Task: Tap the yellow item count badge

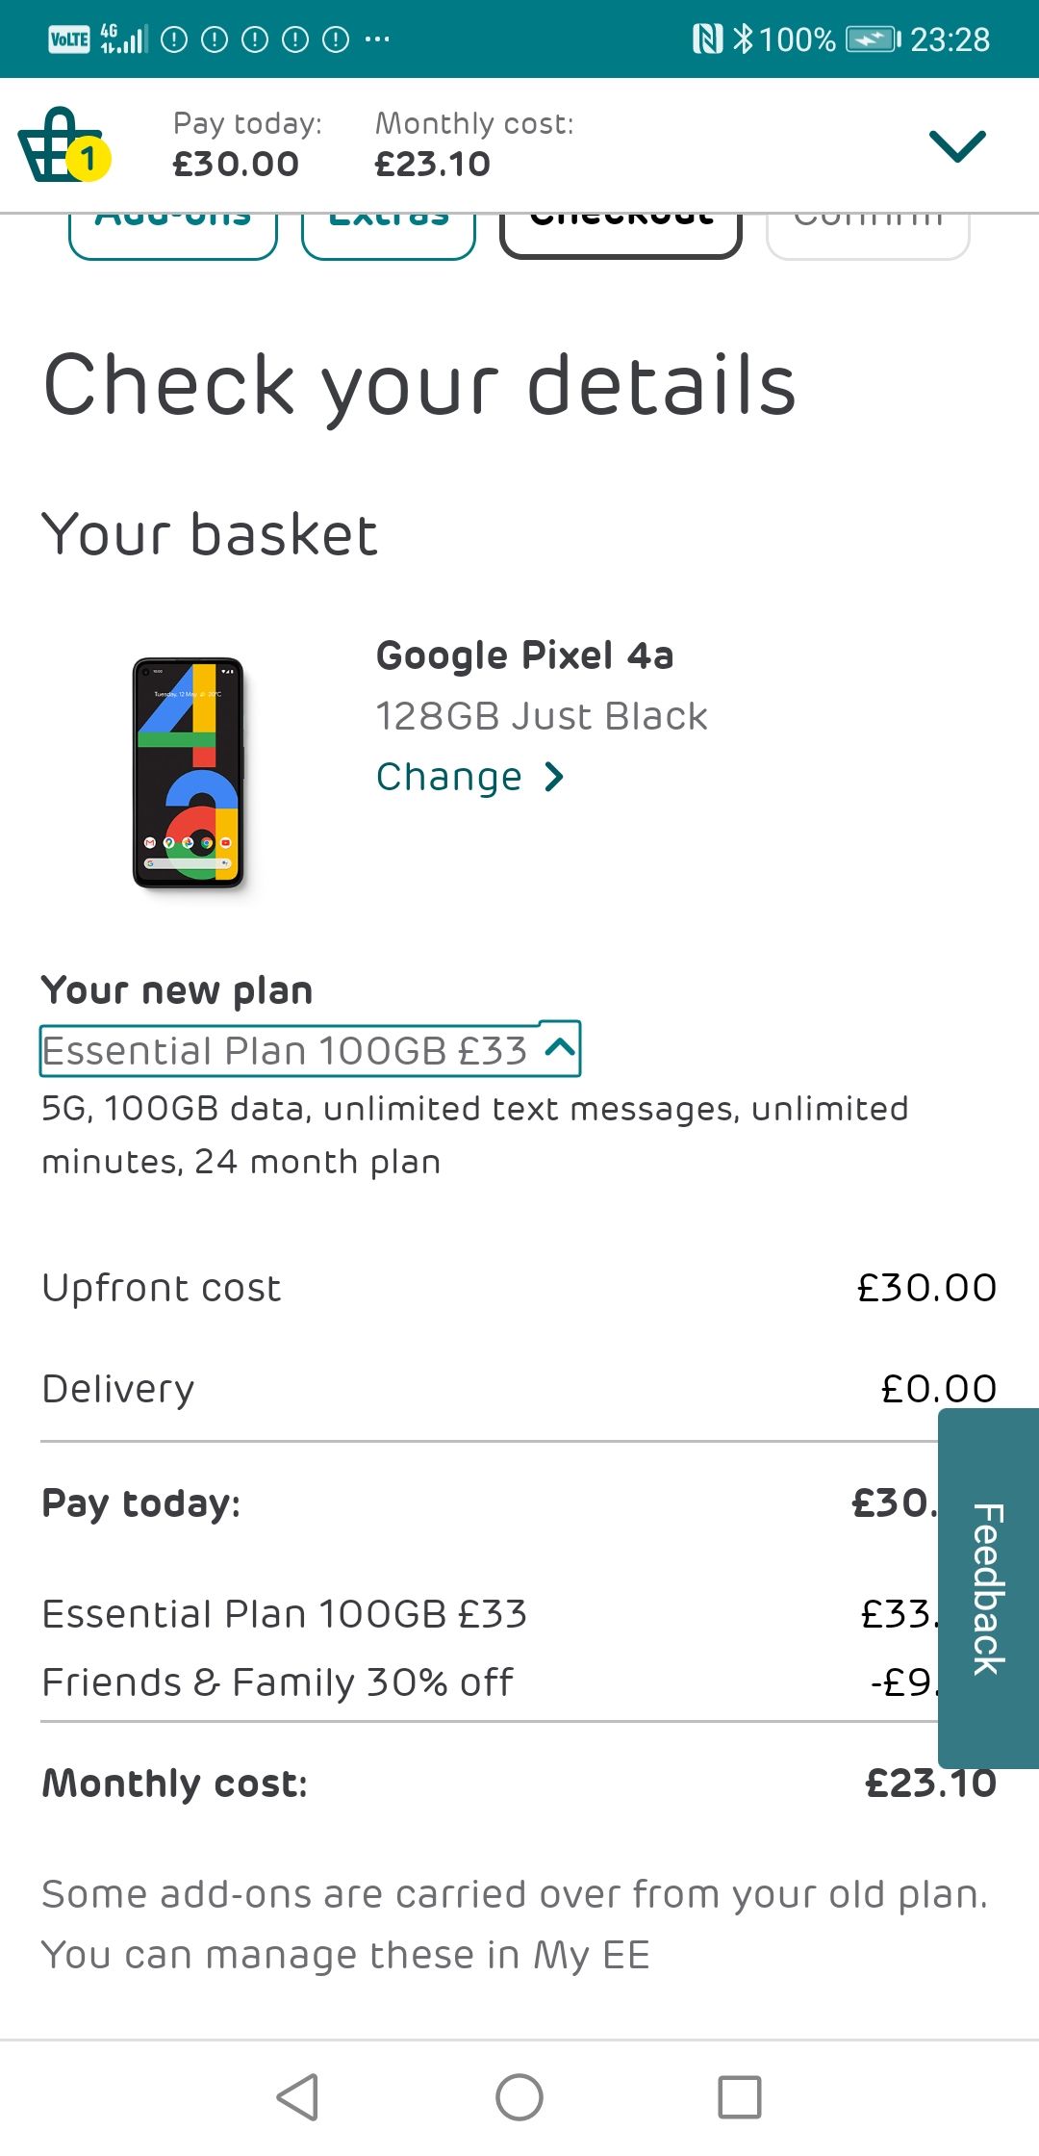Action: point(89,162)
